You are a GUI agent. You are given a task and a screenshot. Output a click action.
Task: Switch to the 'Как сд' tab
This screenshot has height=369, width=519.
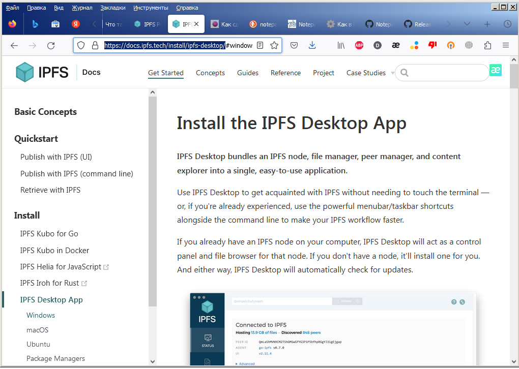coord(225,24)
